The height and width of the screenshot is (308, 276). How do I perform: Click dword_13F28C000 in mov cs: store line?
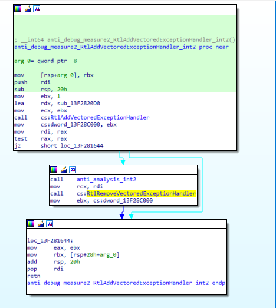click(x=75, y=124)
